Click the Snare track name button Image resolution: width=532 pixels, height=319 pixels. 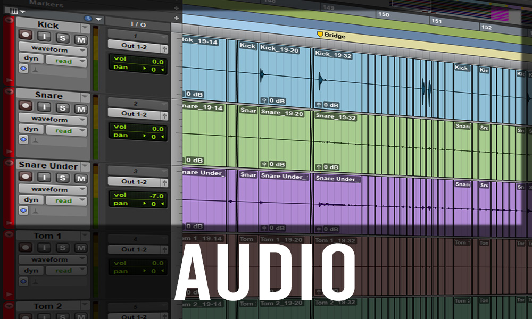tap(49, 96)
